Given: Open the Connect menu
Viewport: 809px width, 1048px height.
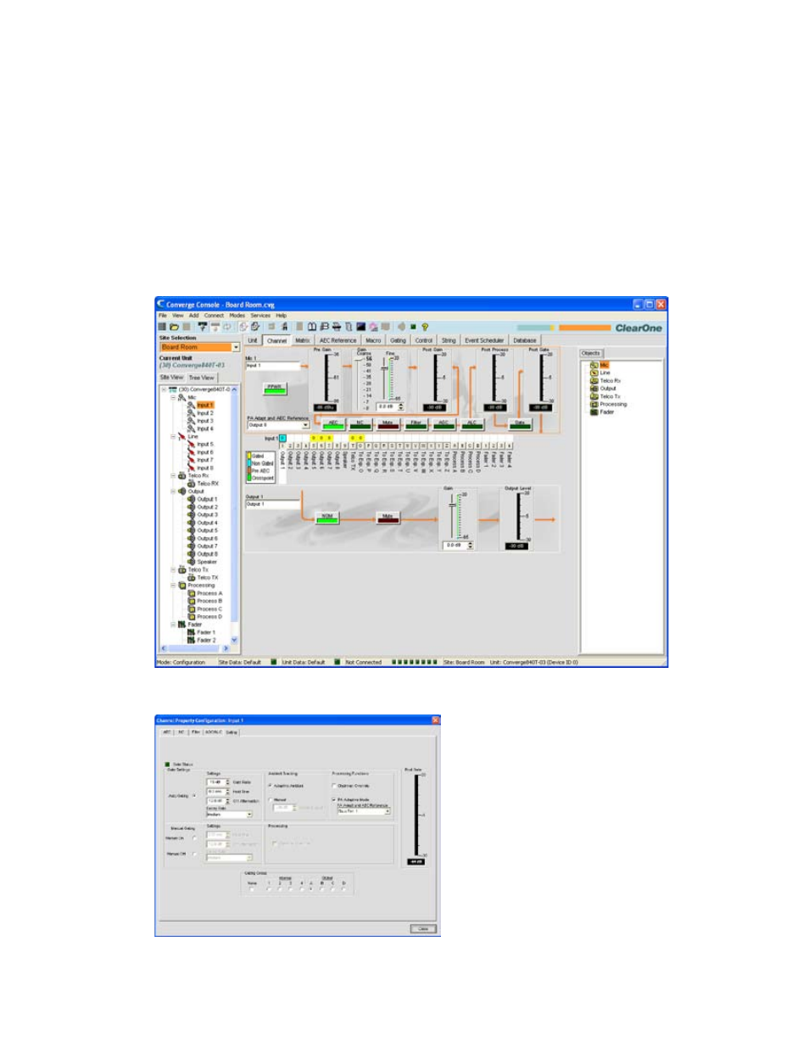Looking at the screenshot, I should click(214, 316).
